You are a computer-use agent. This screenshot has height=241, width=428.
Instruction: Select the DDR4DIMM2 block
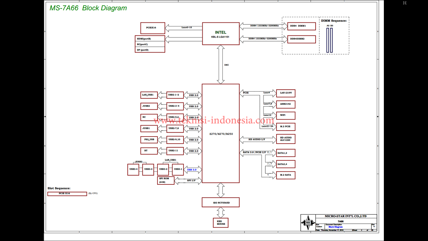(302, 39)
